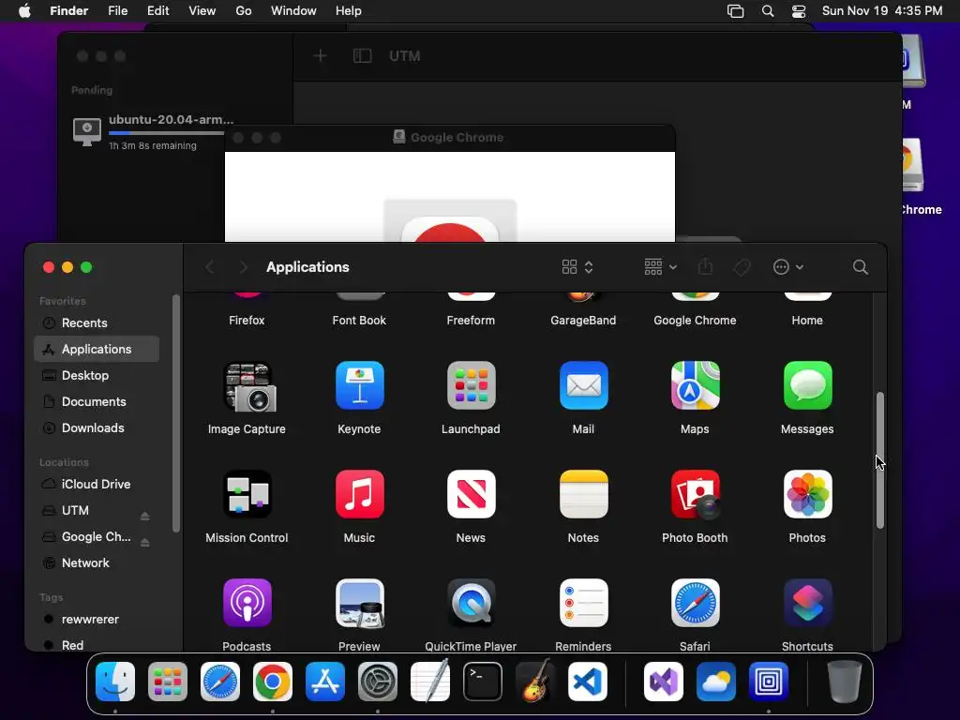Open the Action ellipsis menu in Finder
Image resolution: width=960 pixels, height=720 pixels.
[x=787, y=267]
